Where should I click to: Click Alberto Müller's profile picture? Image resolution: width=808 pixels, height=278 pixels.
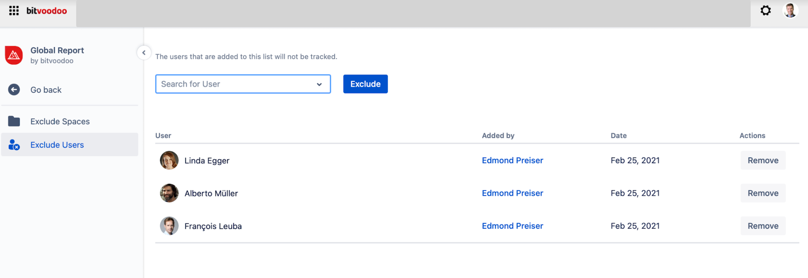[x=169, y=193]
